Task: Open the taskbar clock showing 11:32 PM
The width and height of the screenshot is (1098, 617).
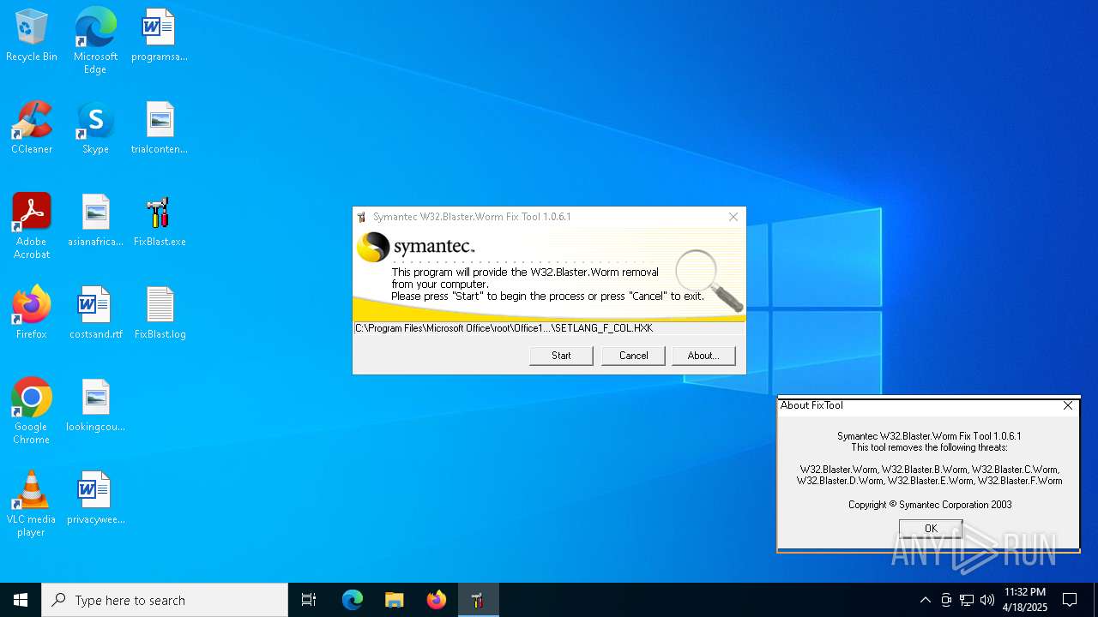Action: point(1025,600)
